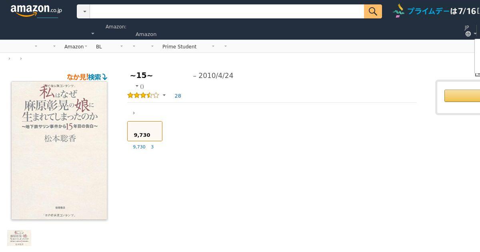Click the magnifier search button
Image resolution: width=480 pixels, height=252 pixels.
coord(373,11)
